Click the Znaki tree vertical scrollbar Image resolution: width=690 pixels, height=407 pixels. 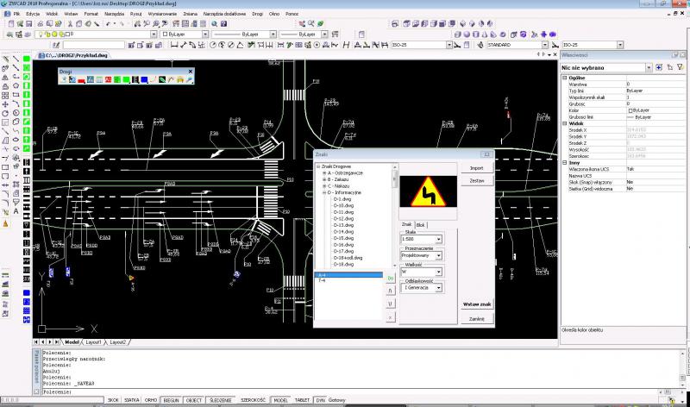point(395,216)
